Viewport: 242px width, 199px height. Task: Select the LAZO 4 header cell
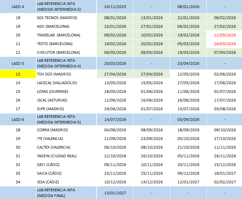[x=18, y=7]
